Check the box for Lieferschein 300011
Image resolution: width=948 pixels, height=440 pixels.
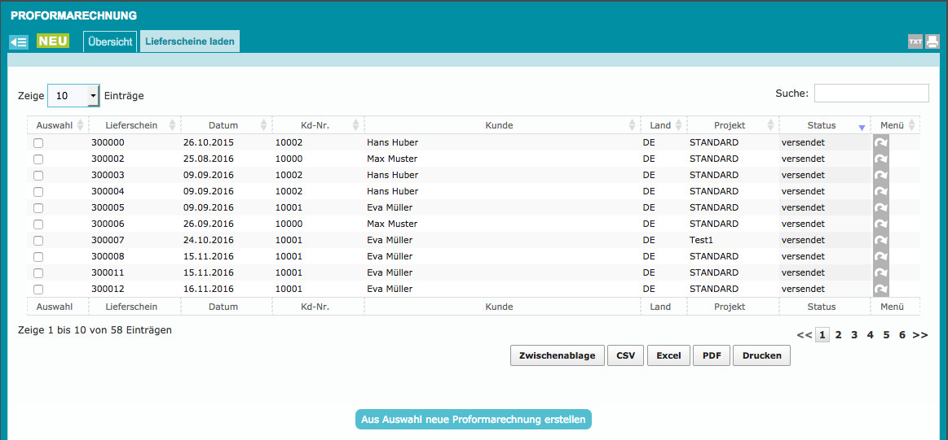coord(38,273)
